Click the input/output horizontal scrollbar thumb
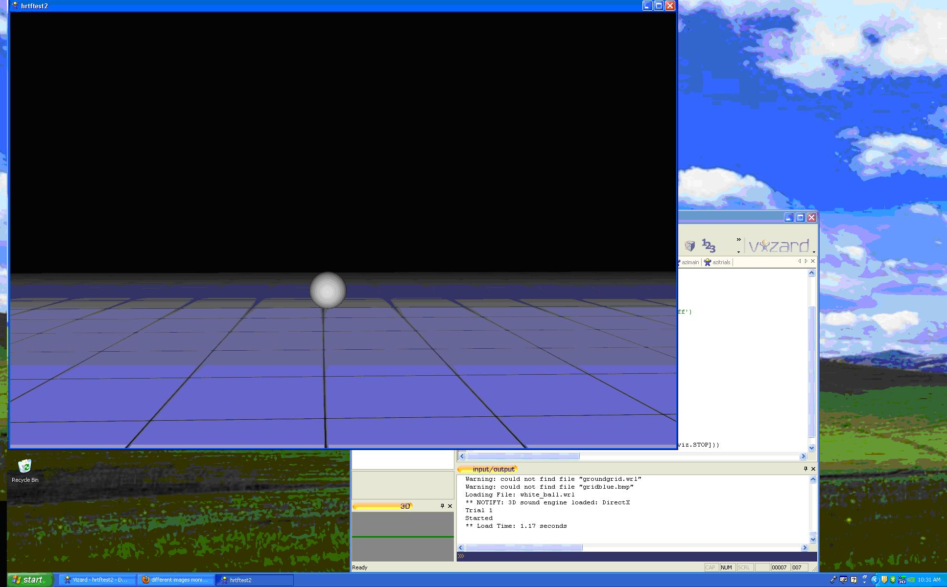This screenshot has width=947, height=587. pyautogui.click(x=524, y=547)
